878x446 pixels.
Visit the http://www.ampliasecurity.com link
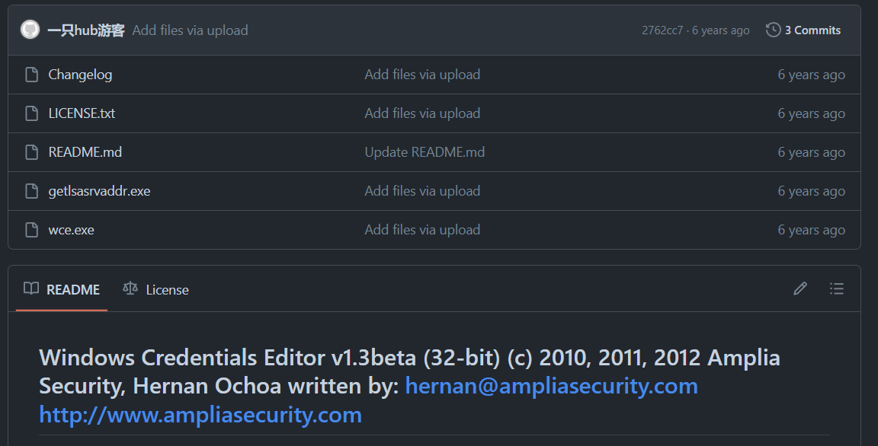point(200,415)
